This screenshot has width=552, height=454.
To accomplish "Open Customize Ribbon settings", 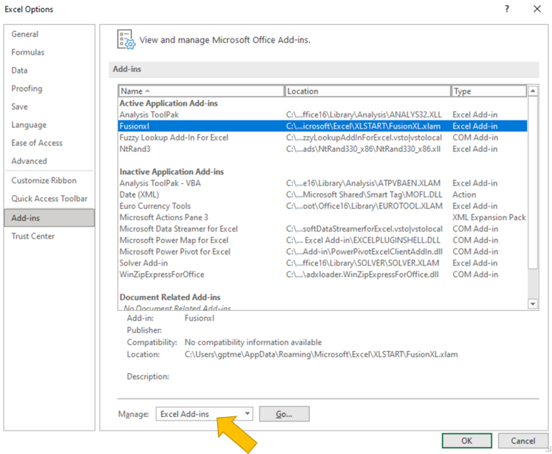I will coord(44,180).
